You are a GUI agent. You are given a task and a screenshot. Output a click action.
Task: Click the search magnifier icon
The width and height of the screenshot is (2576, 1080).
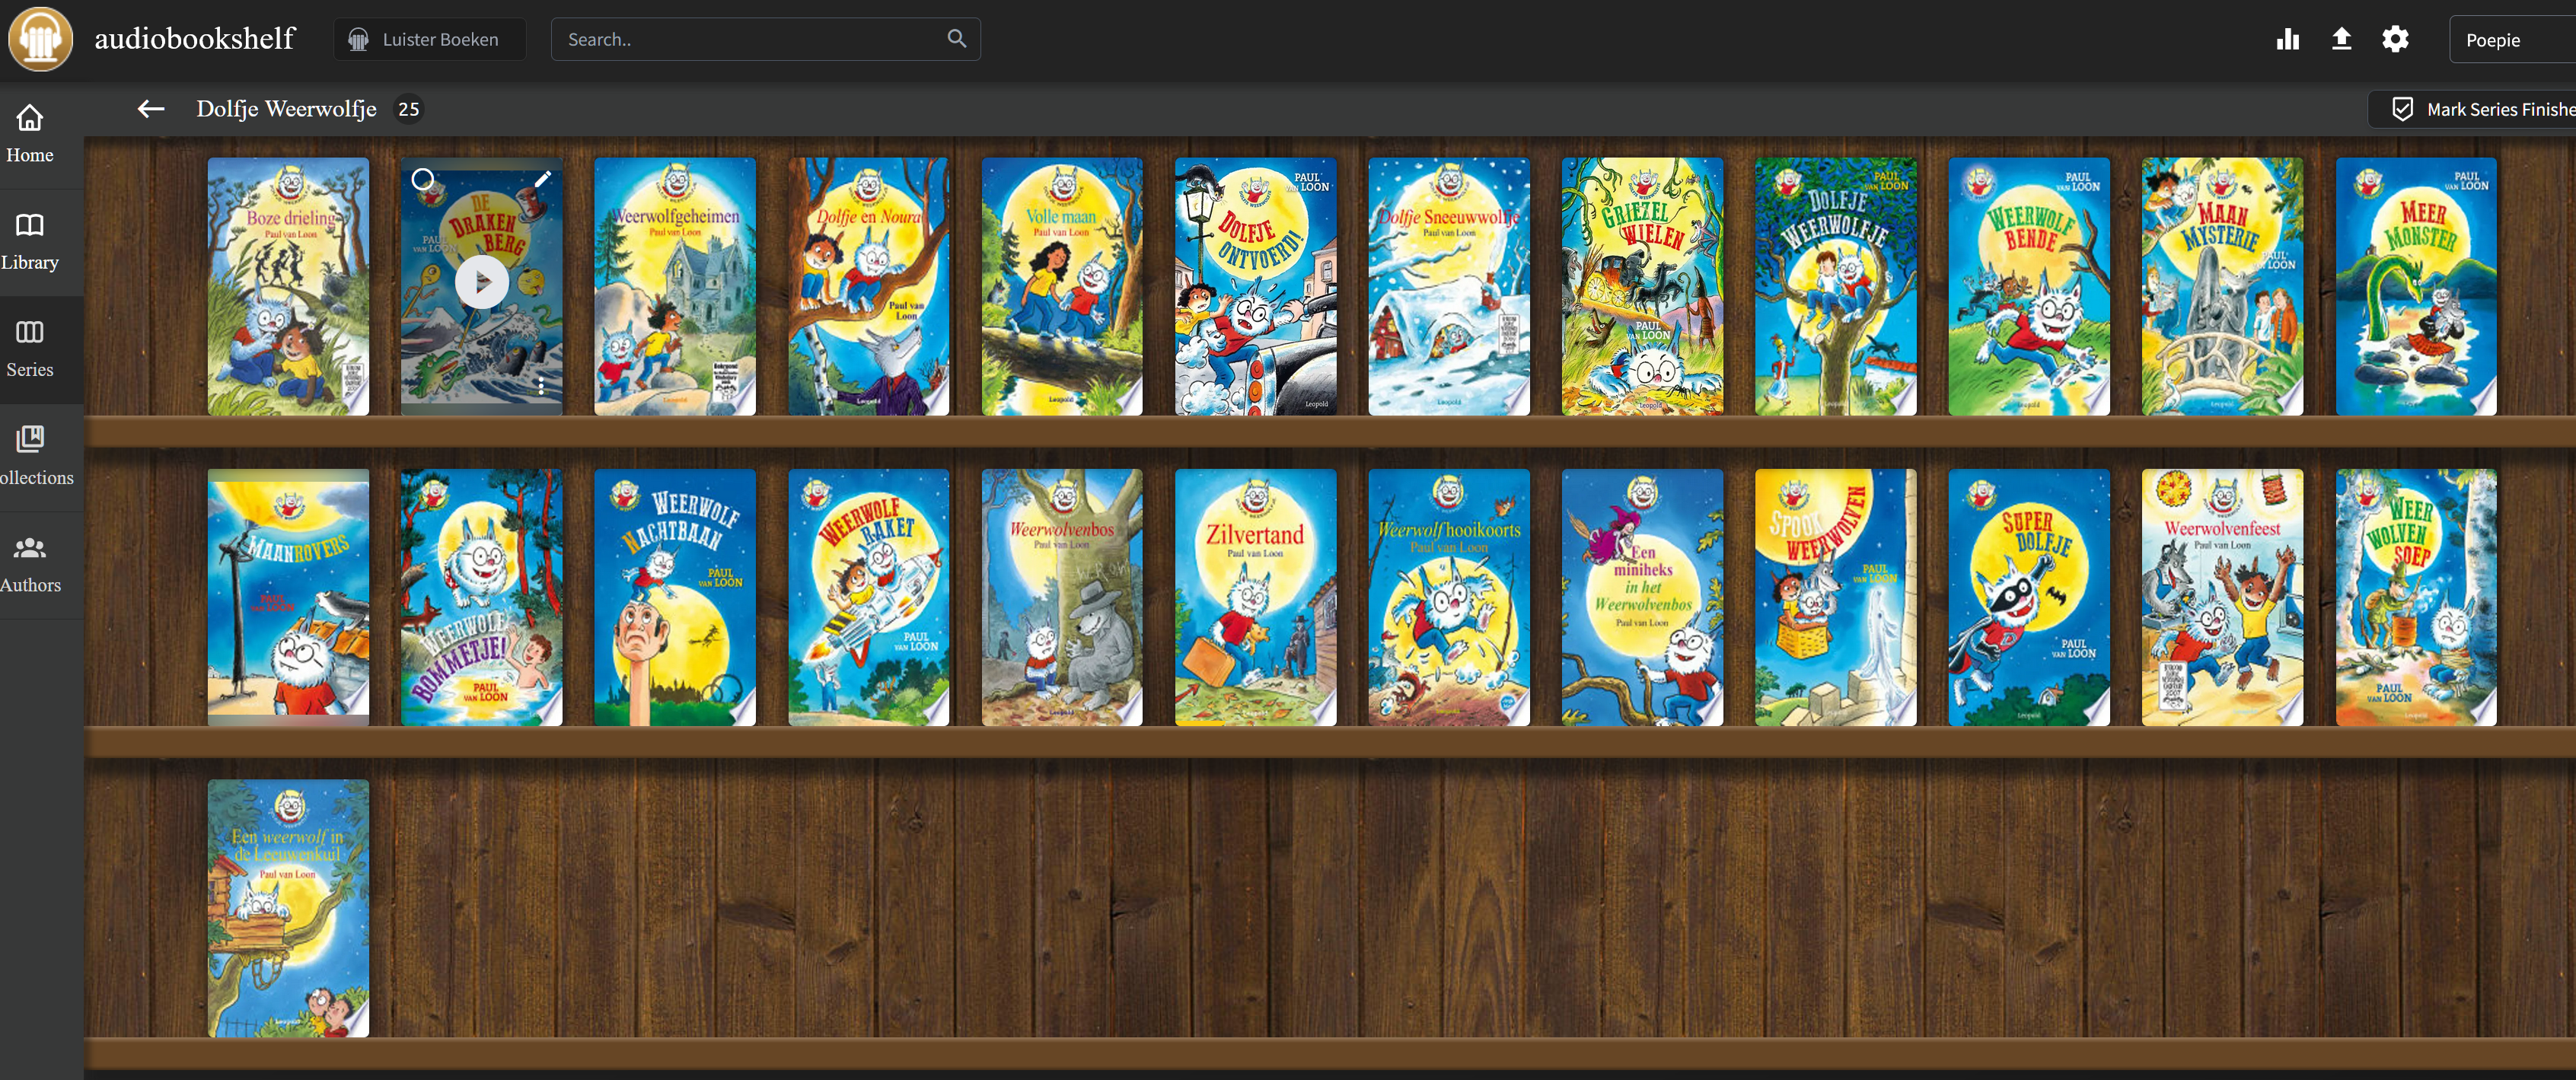click(x=956, y=38)
